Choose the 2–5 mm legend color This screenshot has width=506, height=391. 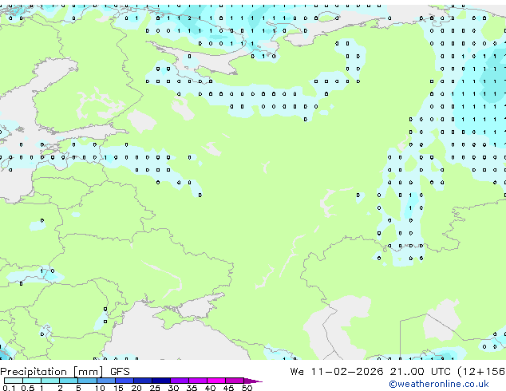point(69,381)
